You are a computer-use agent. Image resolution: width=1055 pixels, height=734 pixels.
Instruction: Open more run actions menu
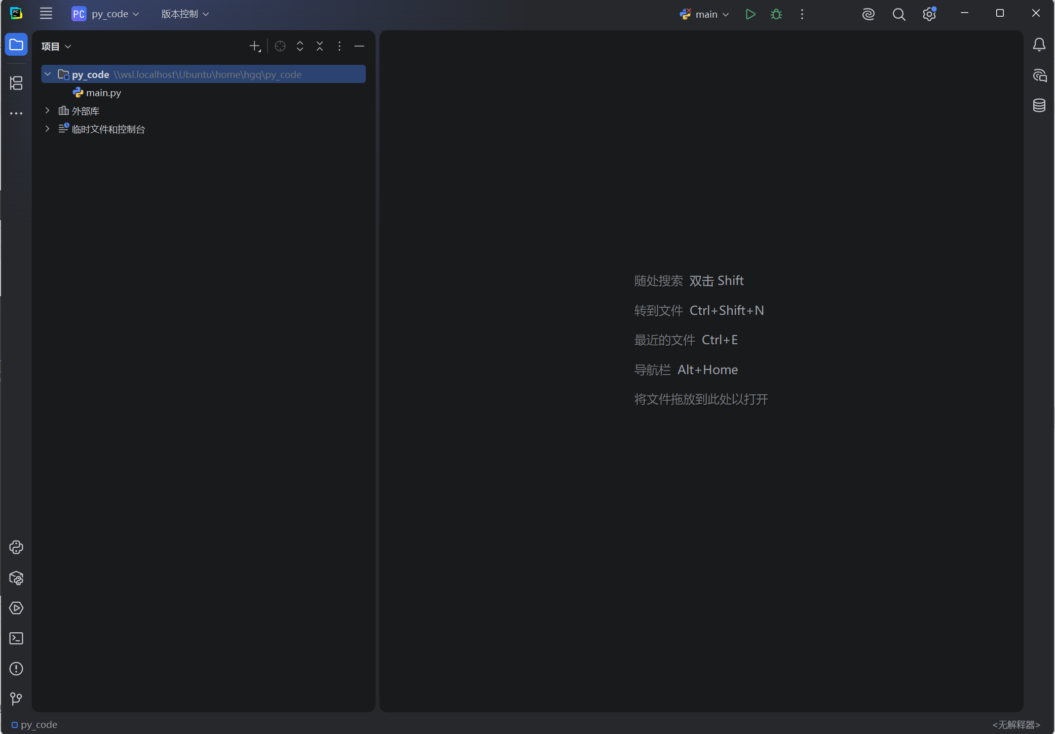[802, 14]
